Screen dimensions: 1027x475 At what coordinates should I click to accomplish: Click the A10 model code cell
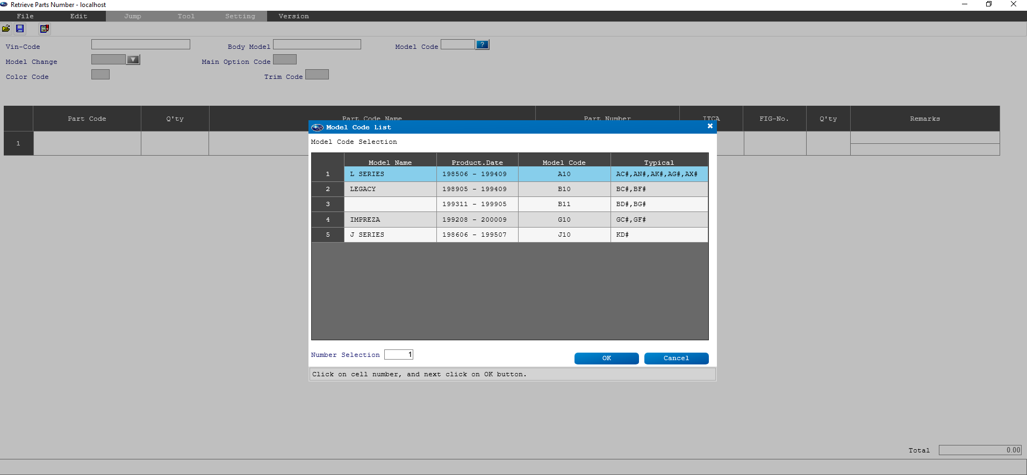tap(564, 174)
